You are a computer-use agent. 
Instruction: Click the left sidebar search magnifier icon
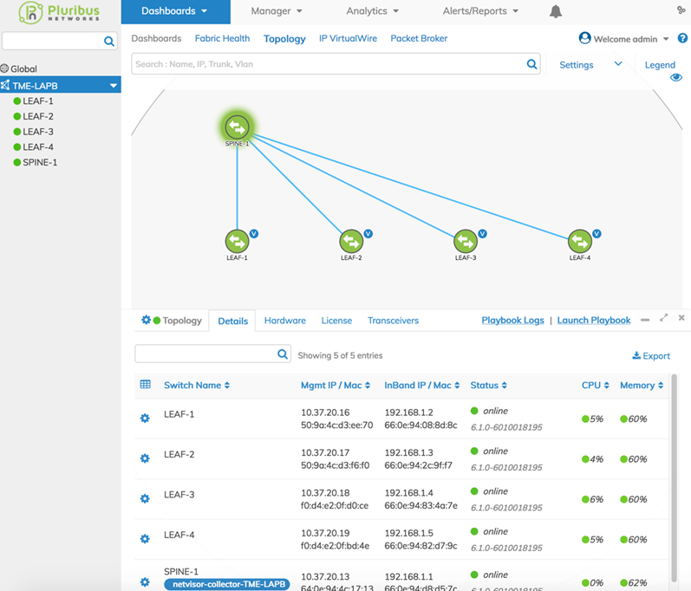pyautogui.click(x=109, y=42)
